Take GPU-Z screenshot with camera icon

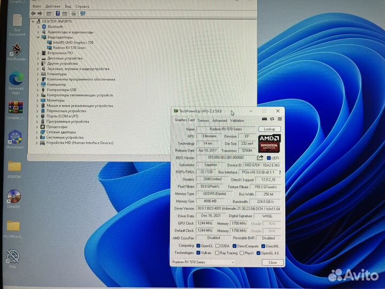click(x=264, y=119)
